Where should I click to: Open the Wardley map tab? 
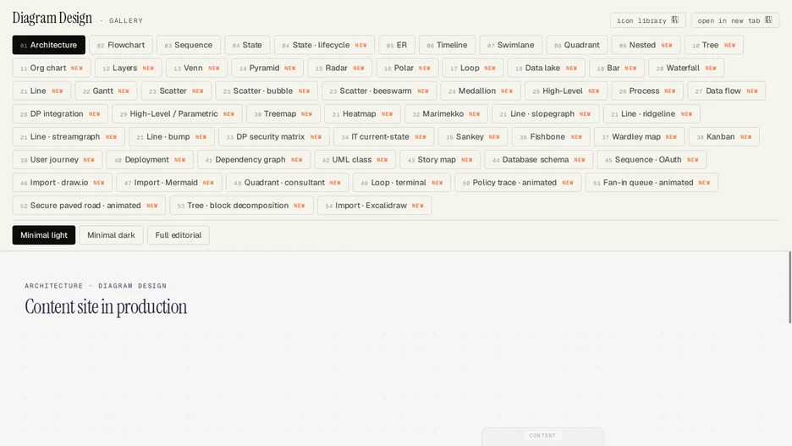pyautogui.click(x=640, y=137)
